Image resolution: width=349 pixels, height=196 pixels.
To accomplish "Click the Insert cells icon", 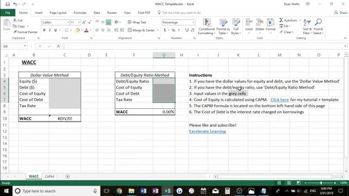I will 249,23.
